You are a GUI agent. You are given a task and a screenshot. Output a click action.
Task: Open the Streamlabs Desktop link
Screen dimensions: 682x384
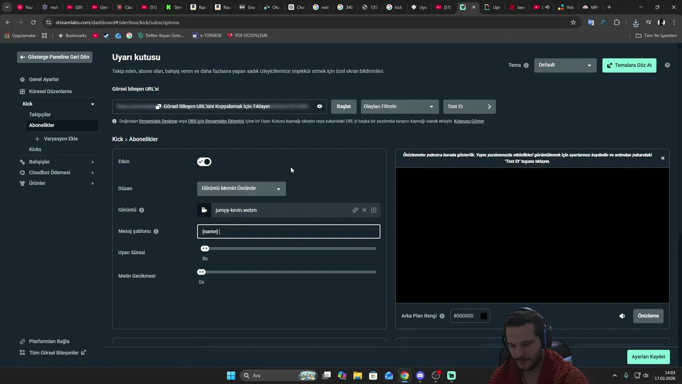158,122
